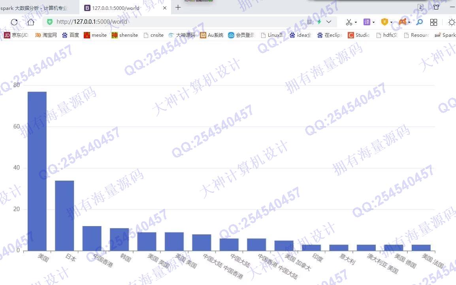Close the 127.0.0.1:5000/world tab
Viewport: 456px width, 285px height.
coord(165,8)
